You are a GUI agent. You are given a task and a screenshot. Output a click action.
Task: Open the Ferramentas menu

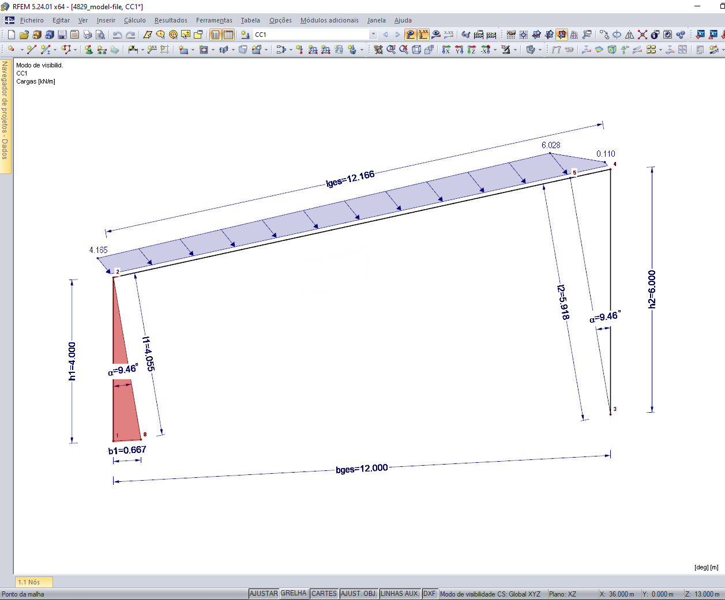coord(214,20)
